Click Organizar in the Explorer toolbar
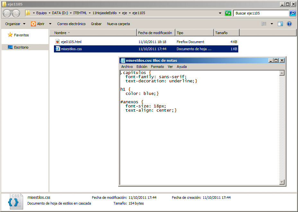This screenshot has height=212, width=298. 13,24
